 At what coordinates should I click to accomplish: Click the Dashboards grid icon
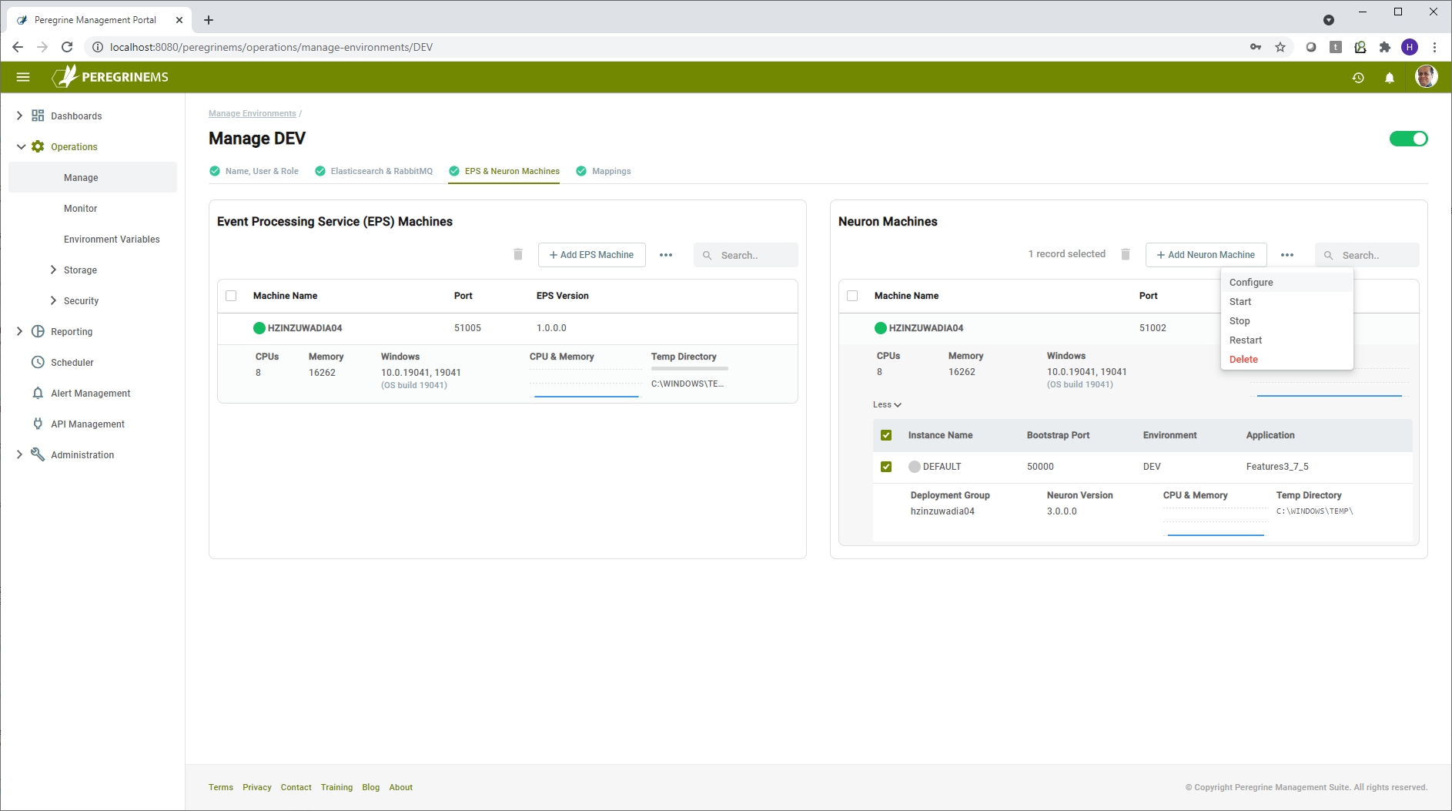coord(38,116)
